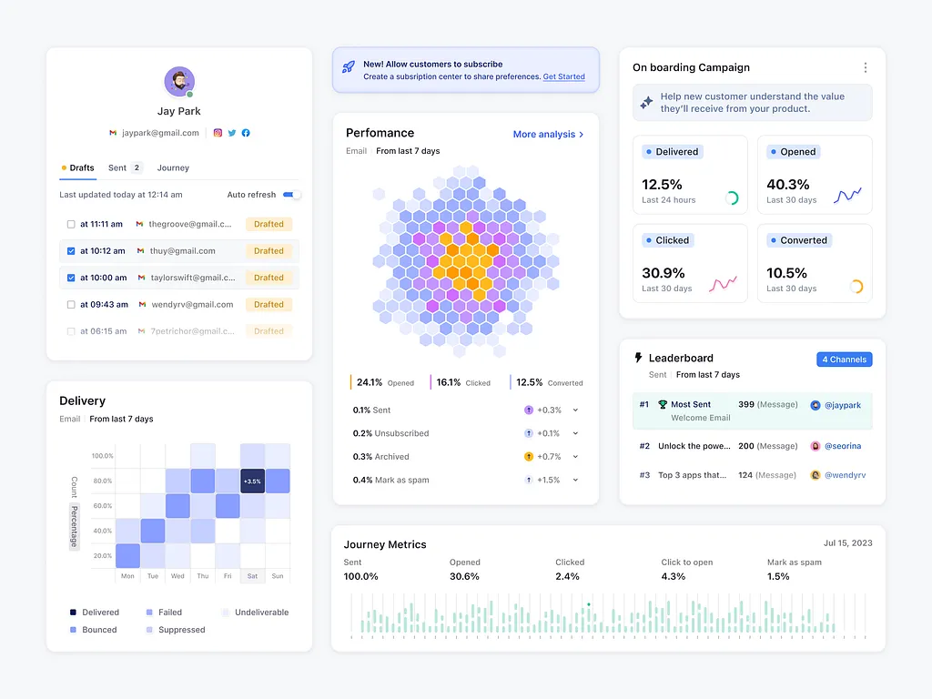This screenshot has height=699, width=932.
Task: Click the trophy icon next to Most Sent
Action: tap(664, 404)
